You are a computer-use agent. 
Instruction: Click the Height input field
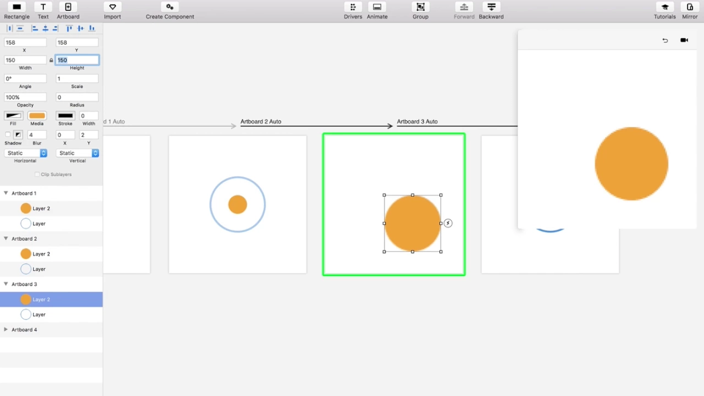(77, 60)
